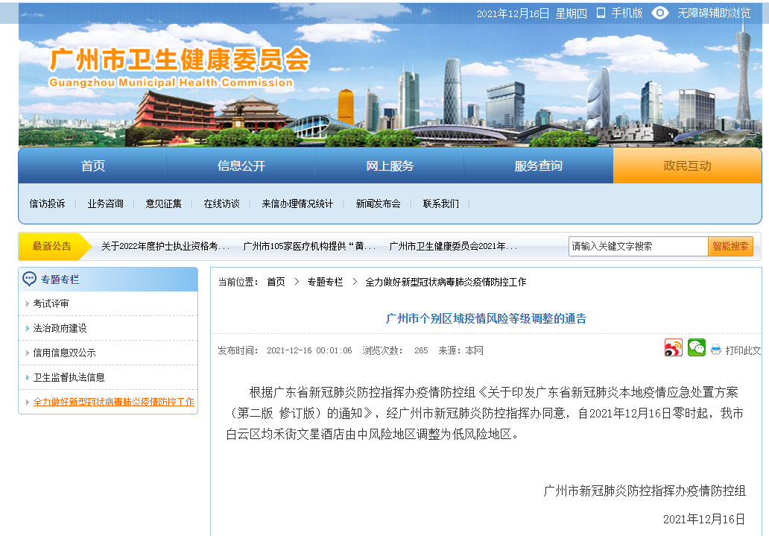Image resolution: width=769 pixels, height=536 pixels.
Task: Open the 首页 navigation tab
Action: point(92,166)
